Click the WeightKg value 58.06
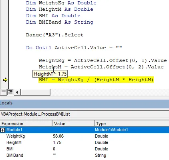This screenshot has height=160, width=169. (x=58, y=136)
